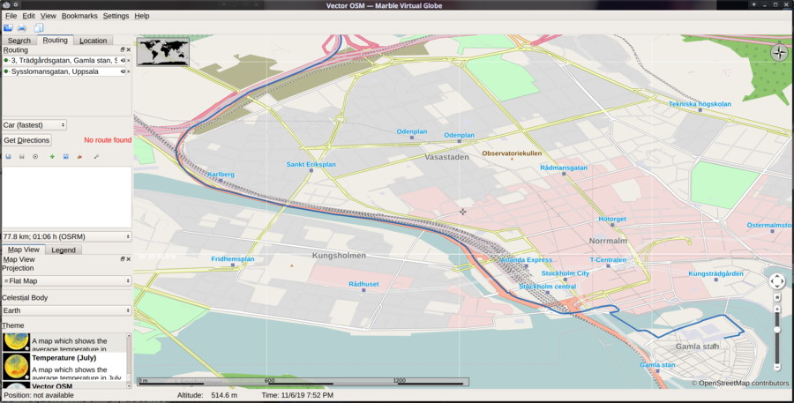This screenshot has height=403, width=794.
Task: Open the 77.8 km route summary dropdown
Action: (67, 236)
